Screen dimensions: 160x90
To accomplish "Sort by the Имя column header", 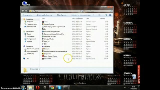I will (43, 18).
